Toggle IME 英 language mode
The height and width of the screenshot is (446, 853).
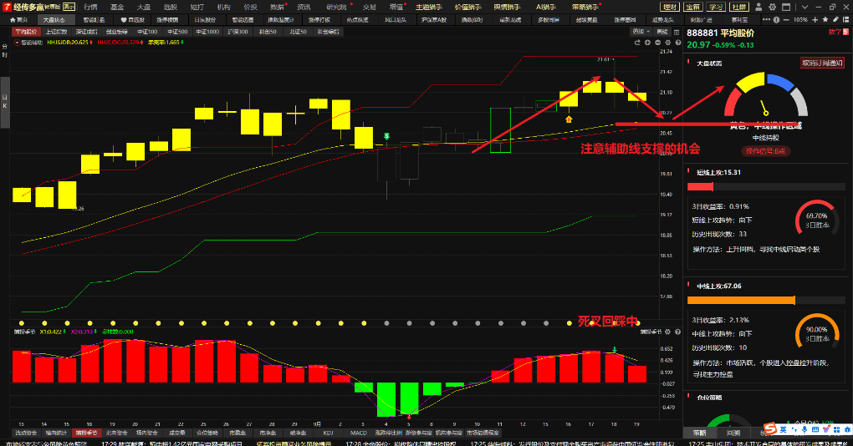click(x=784, y=429)
